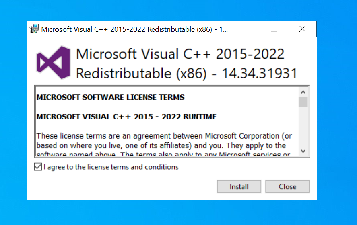
Task: Click the purple Visual Studio logo
Action: pyautogui.click(x=53, y=63)
